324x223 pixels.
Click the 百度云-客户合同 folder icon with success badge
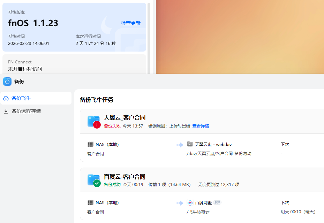point(94,181)
